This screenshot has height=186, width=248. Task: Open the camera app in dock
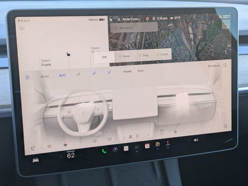pos(115,150)
